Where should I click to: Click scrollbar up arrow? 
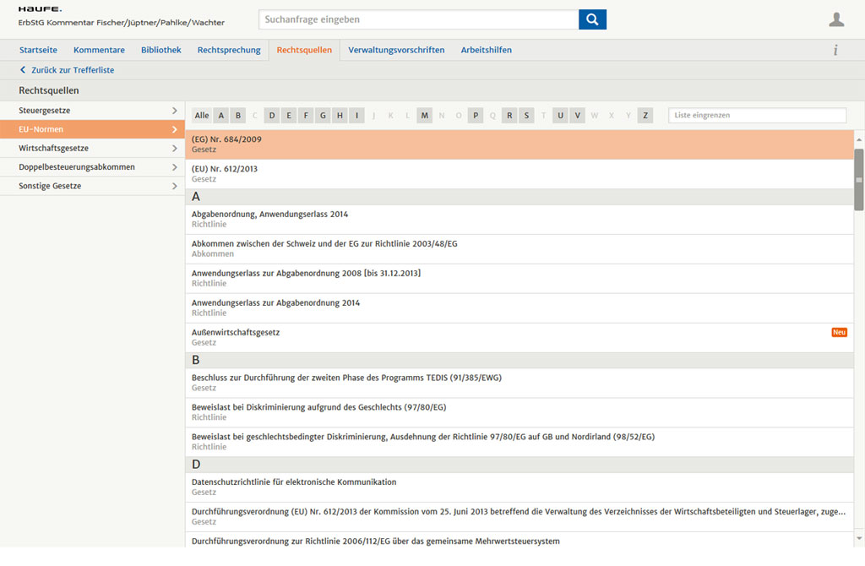[x=859, y=139]
